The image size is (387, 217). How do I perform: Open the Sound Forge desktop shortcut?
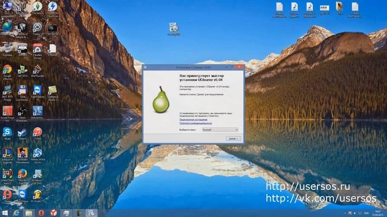click(x=7, y=113)
